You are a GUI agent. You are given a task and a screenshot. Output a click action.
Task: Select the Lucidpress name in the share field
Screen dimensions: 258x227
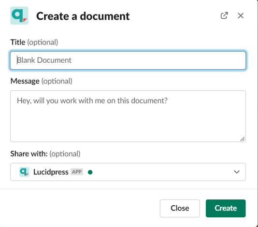point(51,172)
